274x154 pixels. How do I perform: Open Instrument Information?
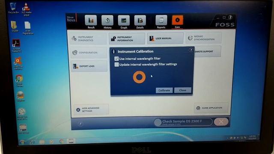[127, 38]
